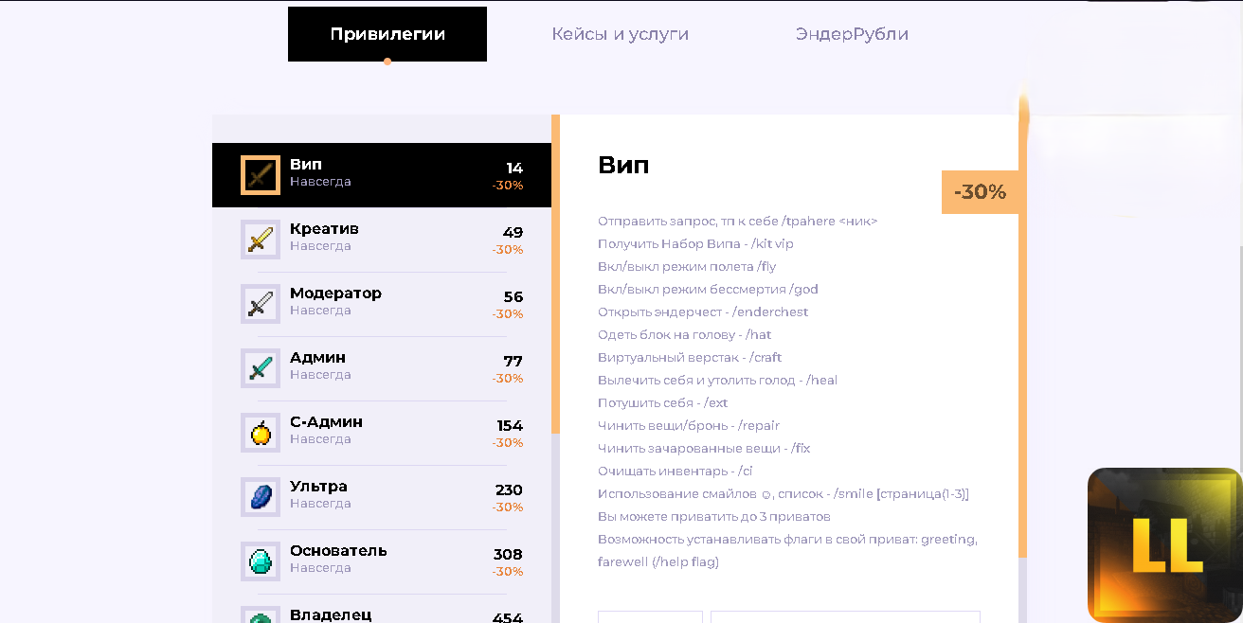The height and width of the screenshot is (623, 1243).
Task: Select the Владелец privilege row
Action: tap(381, 614)
